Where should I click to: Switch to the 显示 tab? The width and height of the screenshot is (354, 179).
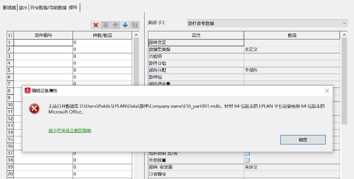point(23,8)
